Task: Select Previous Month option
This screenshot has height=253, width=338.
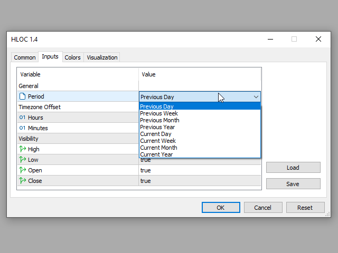Action: [200, 120]
